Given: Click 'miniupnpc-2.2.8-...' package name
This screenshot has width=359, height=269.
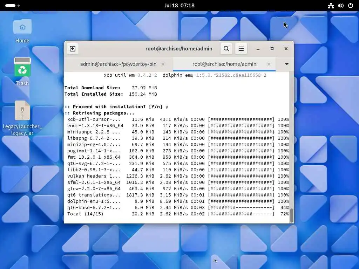Looking at the screenshot, I should coord(94,132).
